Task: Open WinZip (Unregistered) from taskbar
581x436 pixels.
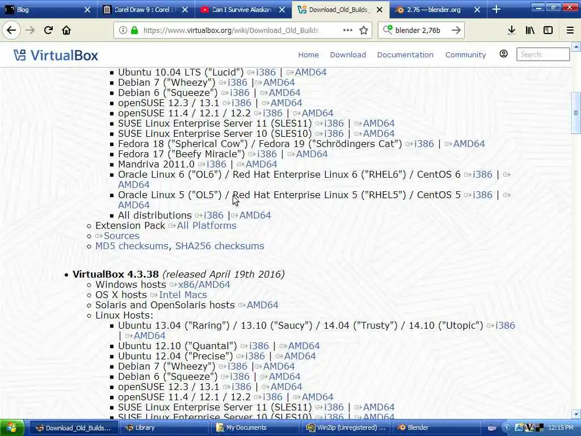Action: 347,428
